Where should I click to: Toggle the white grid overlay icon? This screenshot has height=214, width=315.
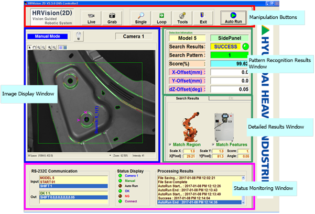[60, 48]
